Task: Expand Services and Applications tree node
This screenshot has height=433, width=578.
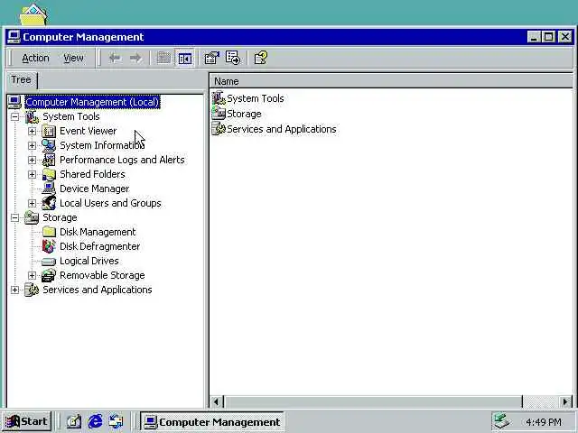Action: coord(14,290)
